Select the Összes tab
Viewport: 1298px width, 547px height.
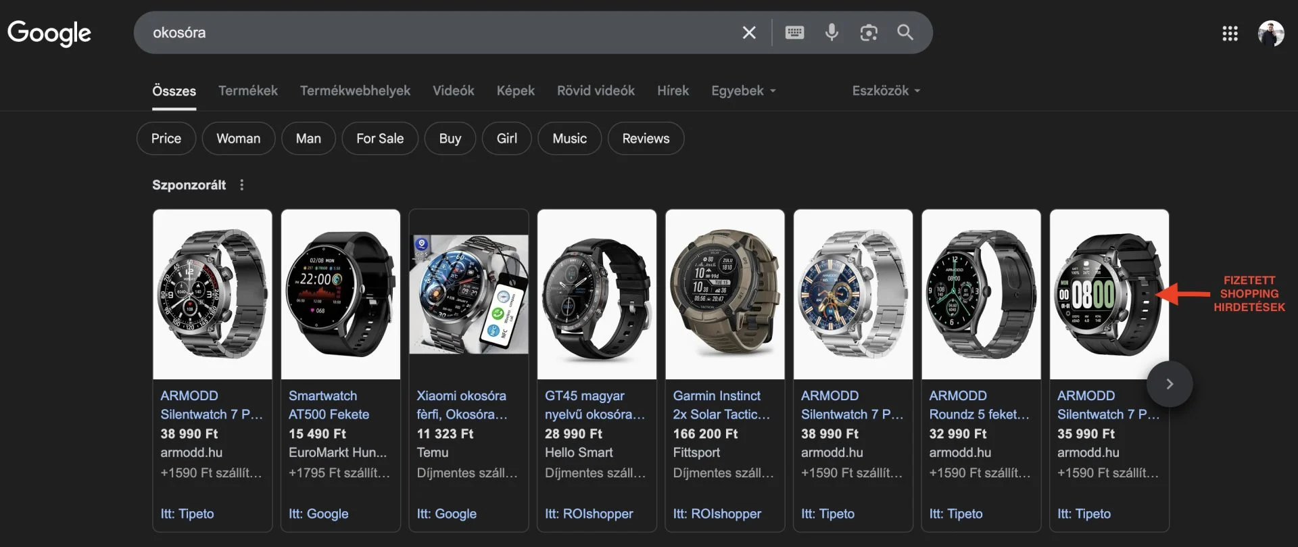point(174,91)
